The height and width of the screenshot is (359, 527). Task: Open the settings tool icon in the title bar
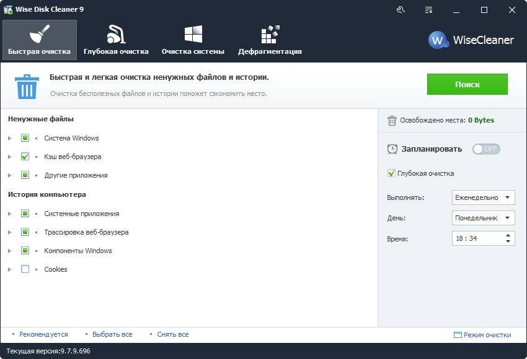point(401,10)
